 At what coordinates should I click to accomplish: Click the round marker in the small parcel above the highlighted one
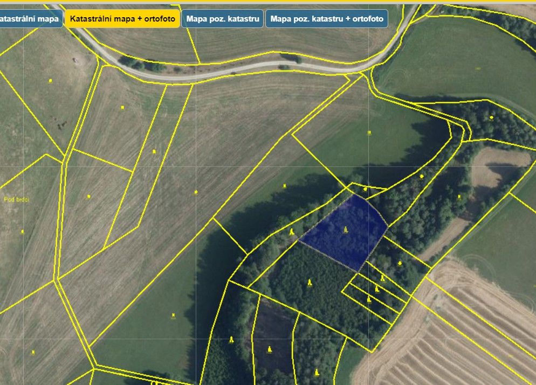tap(366, 189)
